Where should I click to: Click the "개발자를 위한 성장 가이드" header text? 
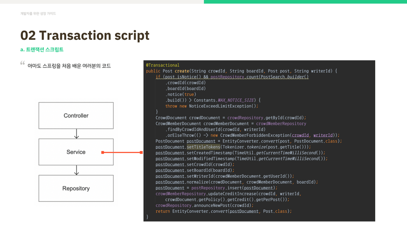tap(38, 14)
